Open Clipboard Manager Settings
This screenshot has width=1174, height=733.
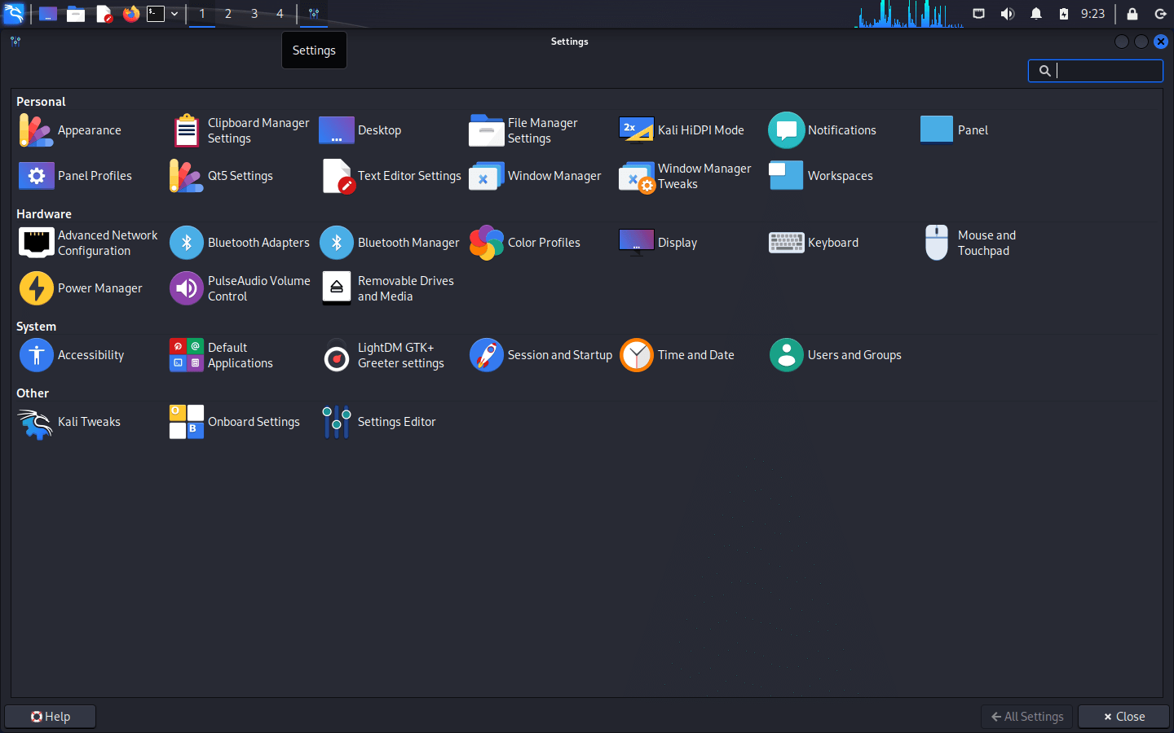(x=241, y=130)
